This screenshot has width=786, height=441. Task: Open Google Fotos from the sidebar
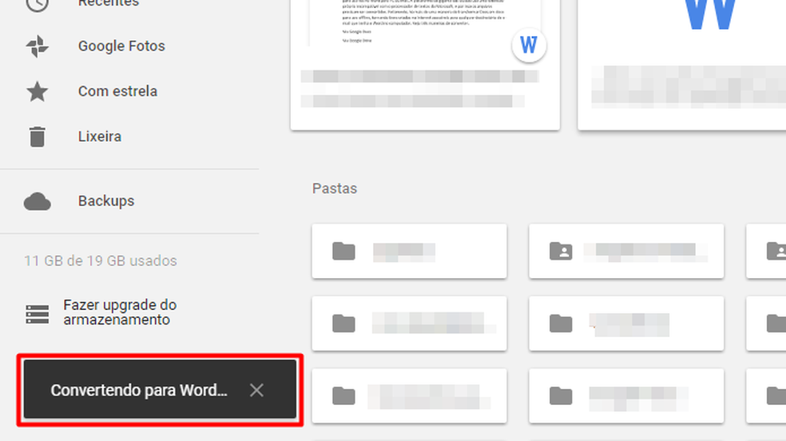point(121,46)
